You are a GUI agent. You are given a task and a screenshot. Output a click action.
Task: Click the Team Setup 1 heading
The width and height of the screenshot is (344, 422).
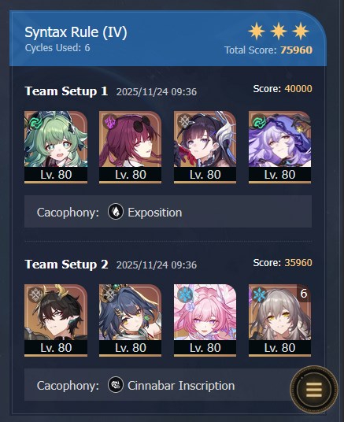point(66,91)
